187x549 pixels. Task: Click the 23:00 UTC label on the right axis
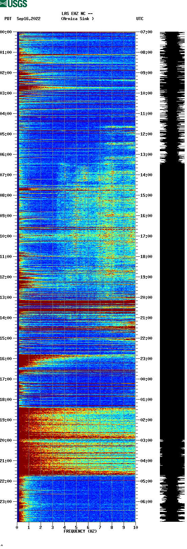(146, 359)
